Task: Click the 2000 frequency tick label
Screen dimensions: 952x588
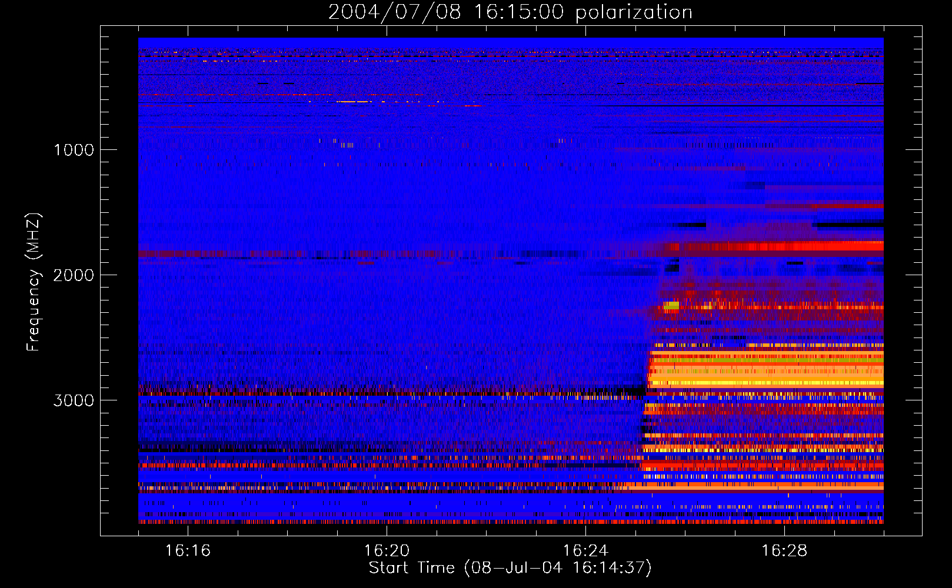Action: pyautogui.click(x=74, y=275)
